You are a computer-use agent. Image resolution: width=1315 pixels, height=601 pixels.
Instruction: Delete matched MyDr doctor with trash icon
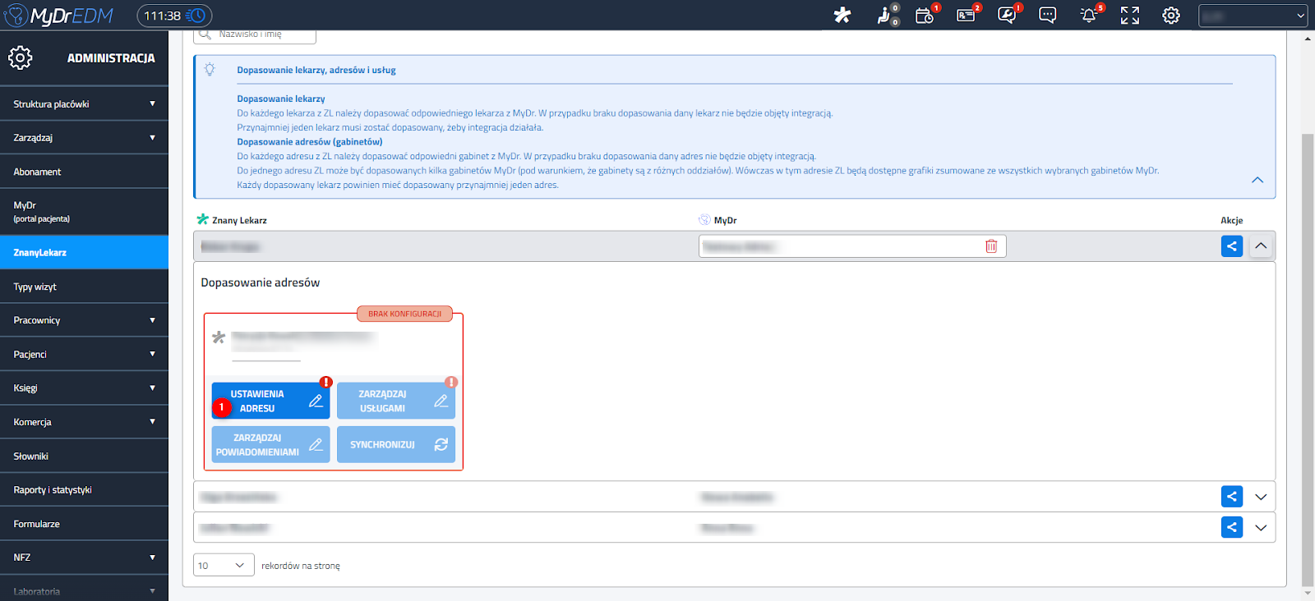(991, 246)
